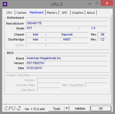Select the GIGABYTE manufacturer field
Viewport: 115px width, 114px height.
67,23
